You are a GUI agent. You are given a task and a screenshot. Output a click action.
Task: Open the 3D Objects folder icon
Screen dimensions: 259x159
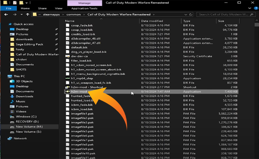pyautogui.click(x=12, y=81)
